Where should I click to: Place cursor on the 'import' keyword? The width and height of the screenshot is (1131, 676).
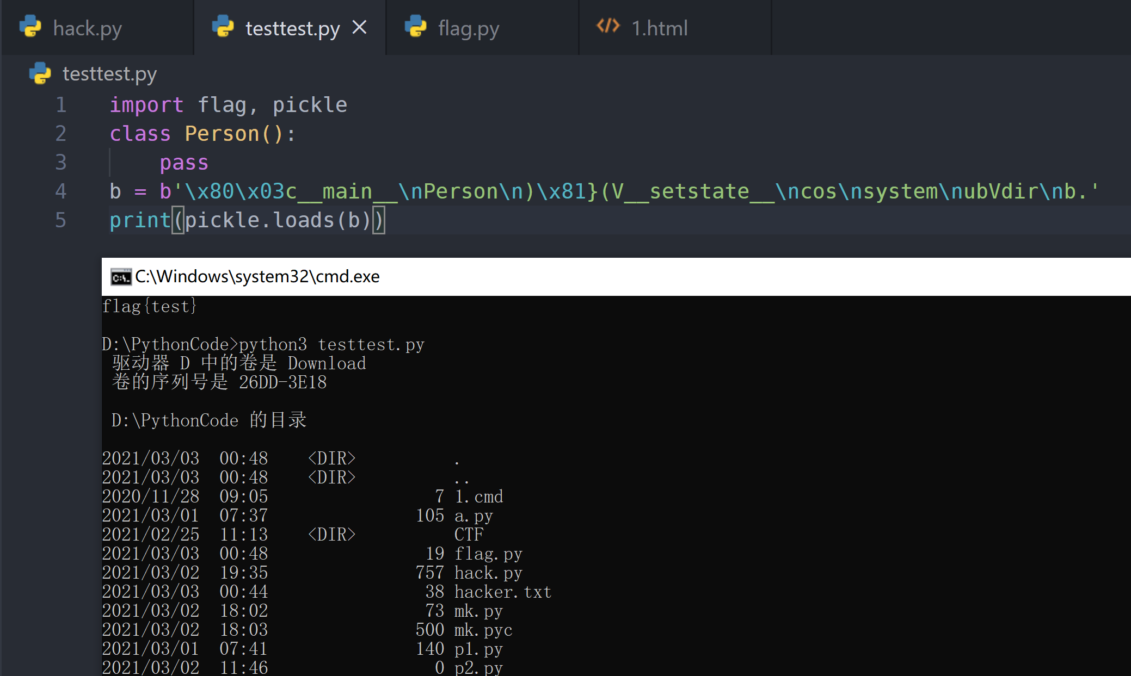tap(146, 105)
